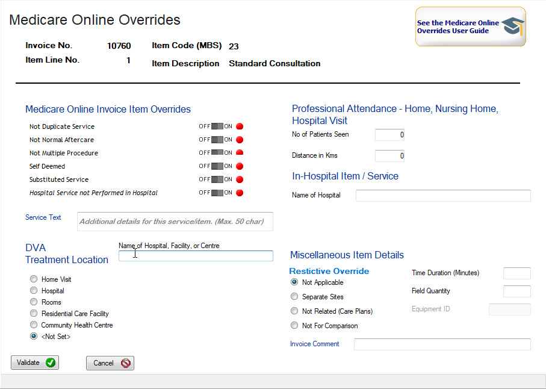546x389 pixels.
Task: Click the Item Line No. value 1
Action: tap(128, 60)
